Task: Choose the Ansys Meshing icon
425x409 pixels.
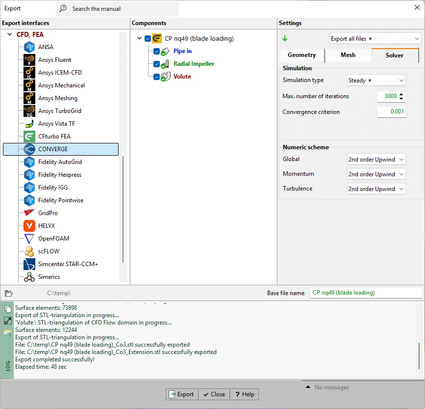Action: [29, 98]
